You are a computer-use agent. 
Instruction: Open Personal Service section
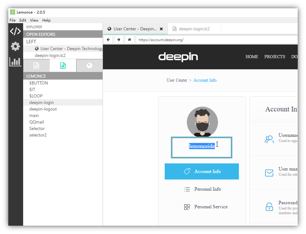click(x=211, y=207)
